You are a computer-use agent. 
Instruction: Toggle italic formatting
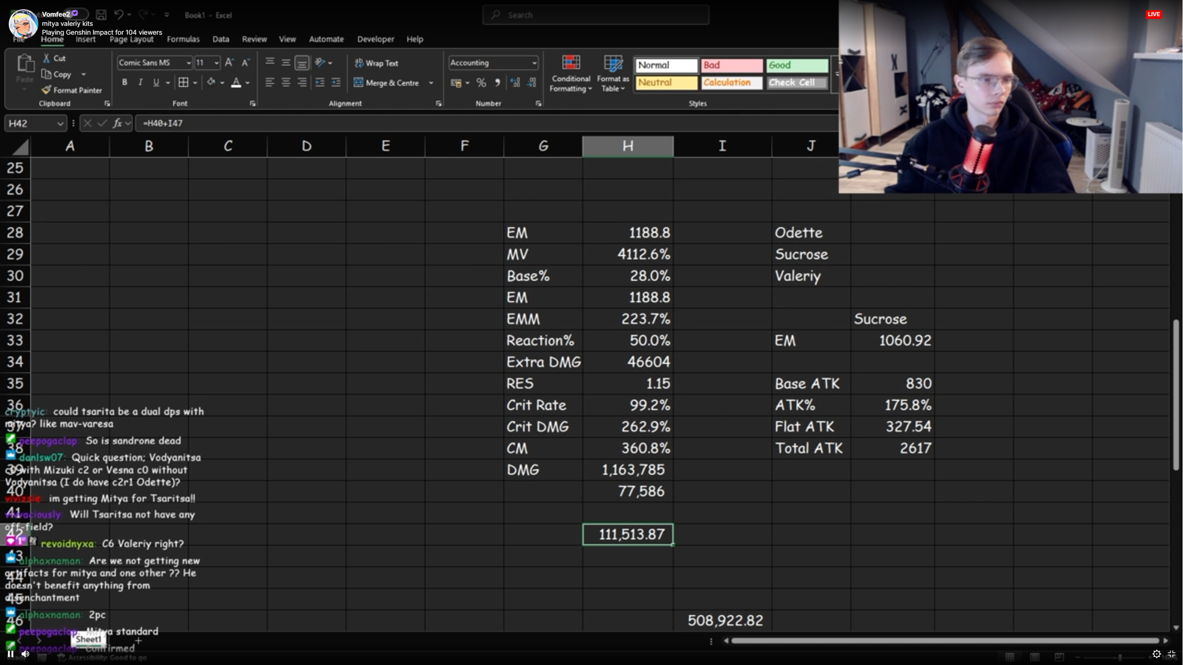pos(140,83)
